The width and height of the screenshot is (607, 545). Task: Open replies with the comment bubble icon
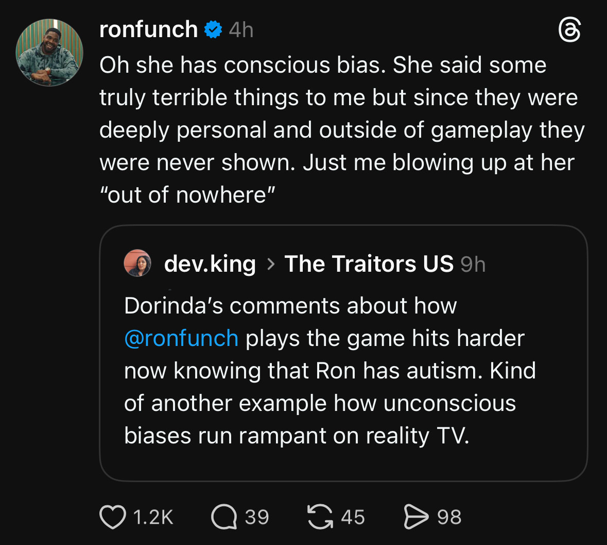(223, 517)
